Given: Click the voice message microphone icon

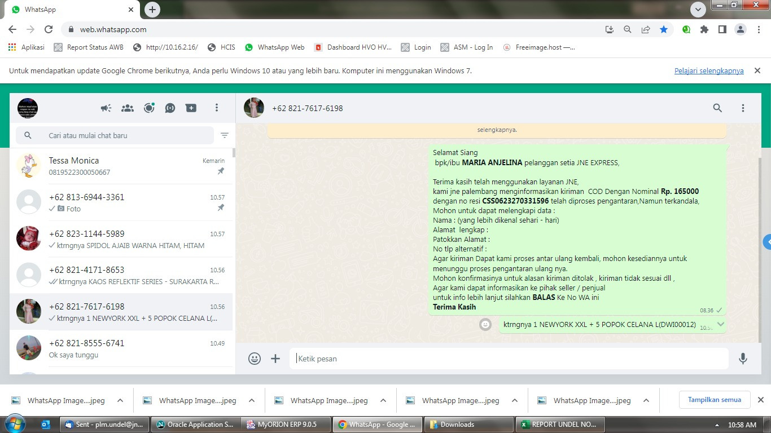Looking at the screenshot, I should tap(743, 359).
